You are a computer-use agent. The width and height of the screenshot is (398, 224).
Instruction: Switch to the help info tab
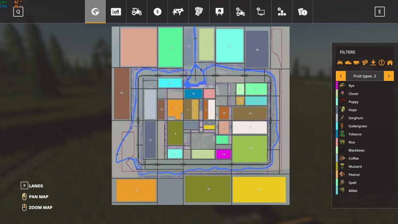click(x=302, y=12)
